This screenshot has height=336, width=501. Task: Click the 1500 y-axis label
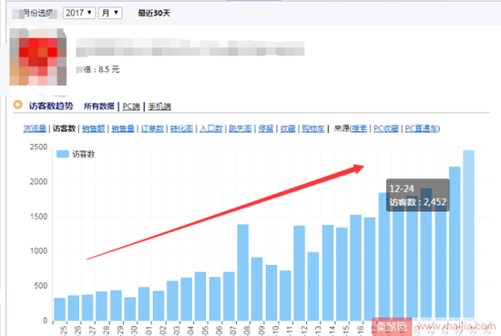(x=38, y=217)
